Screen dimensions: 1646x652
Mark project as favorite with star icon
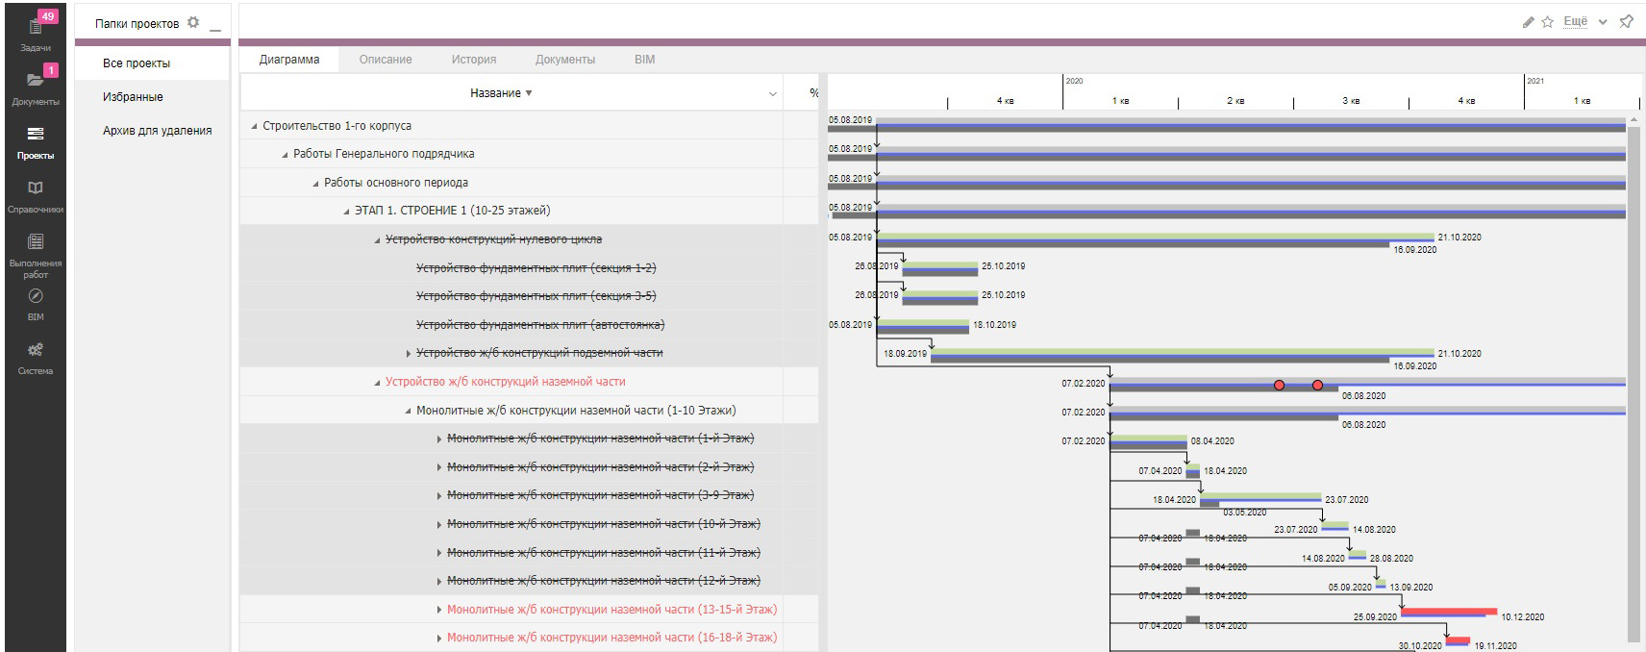(1548, 22)
